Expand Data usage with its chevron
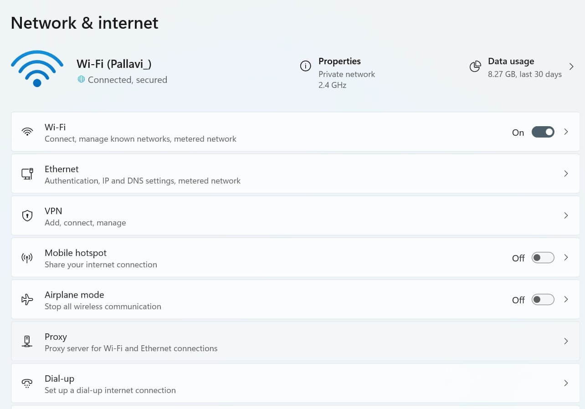585x409 pixels. coord(571,66)
